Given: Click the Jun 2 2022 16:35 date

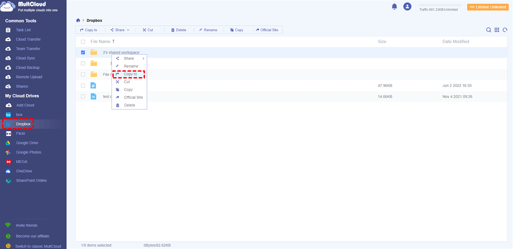Looking at the screenshot, I should click(457, 85).
